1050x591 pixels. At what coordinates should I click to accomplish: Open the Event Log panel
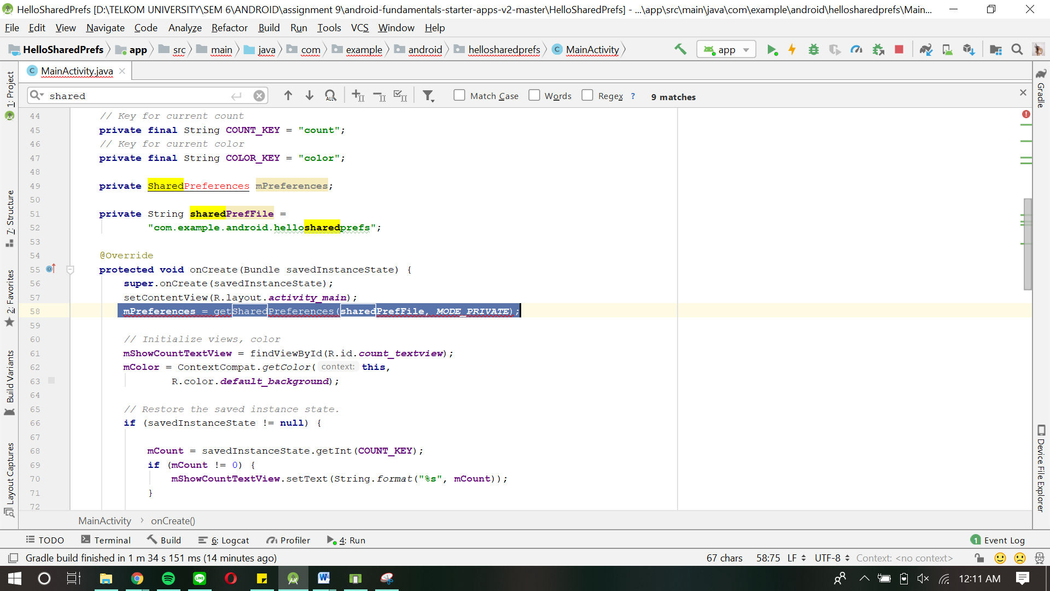tap(997, 540)
